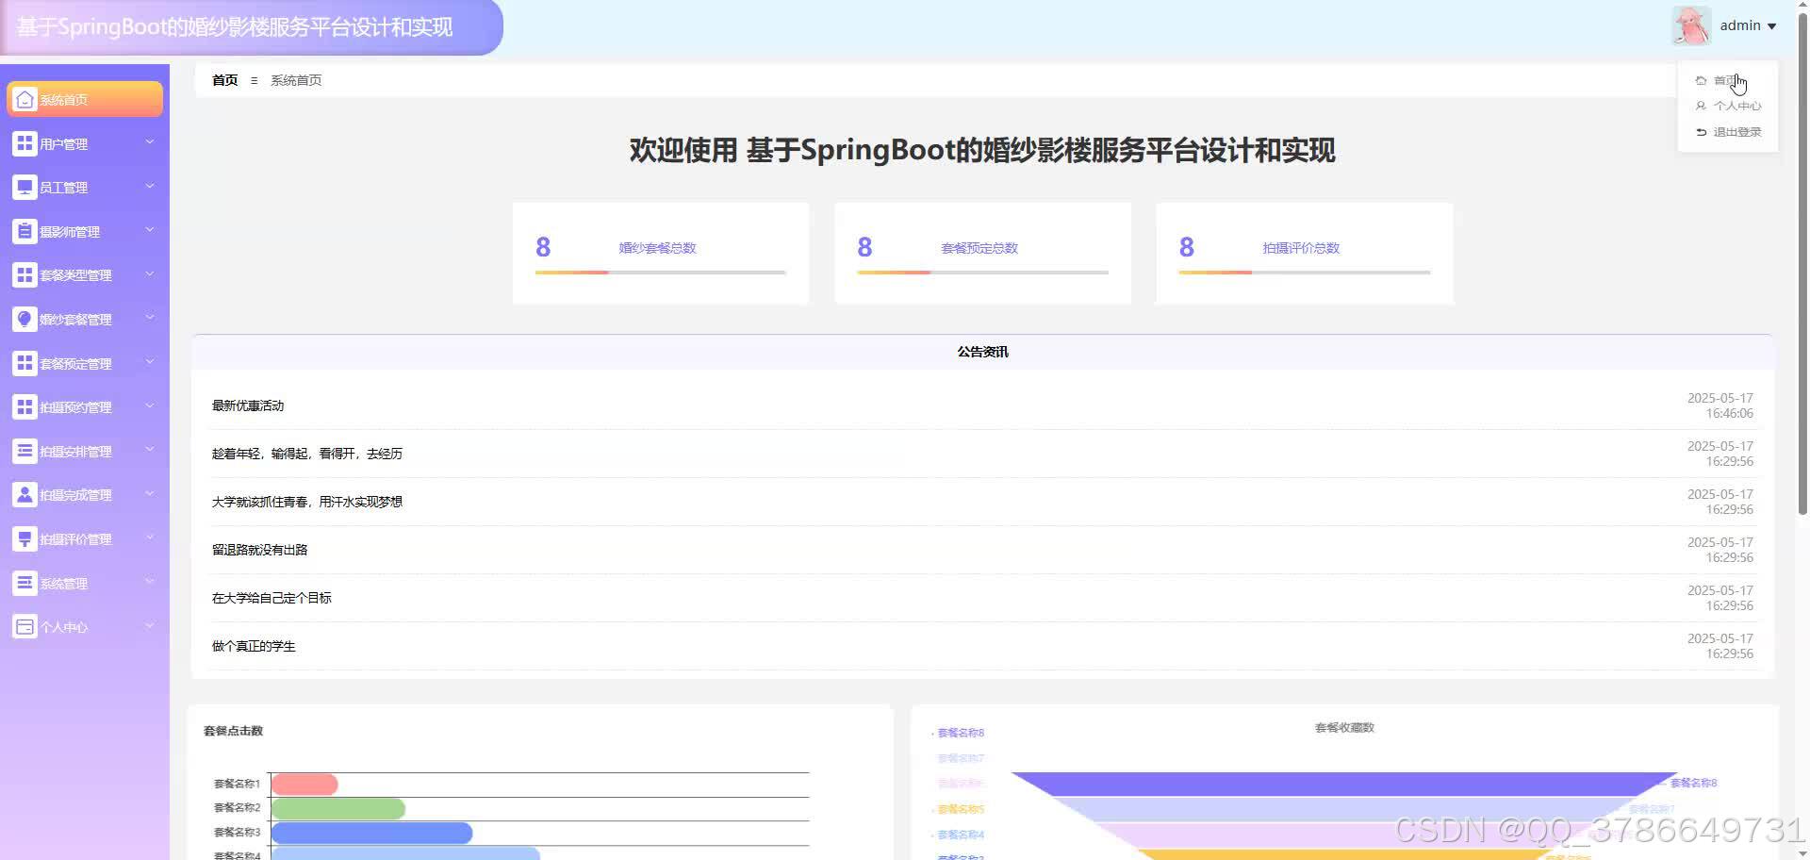Toggle 套餐名称8 legend entry in funnel chart
The height and width of the screenshot is (860, 1810).
958,733
